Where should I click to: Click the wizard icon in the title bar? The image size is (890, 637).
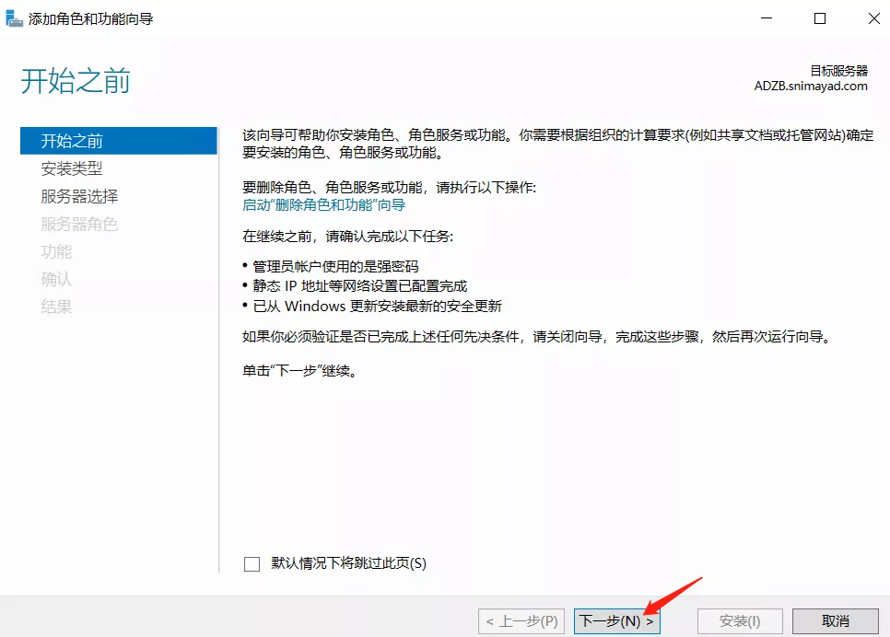[14, 18]
